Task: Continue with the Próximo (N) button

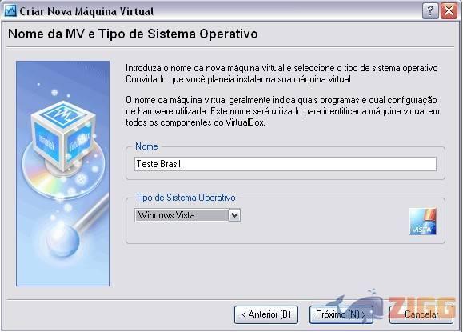Action: tap(341, 314)
